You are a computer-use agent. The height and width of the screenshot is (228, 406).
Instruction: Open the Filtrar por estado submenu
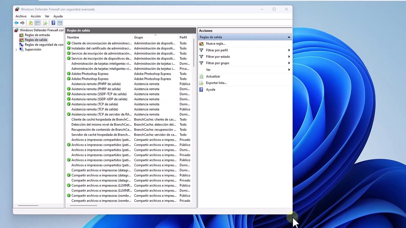pyautogui.click(x=245, y=57)
